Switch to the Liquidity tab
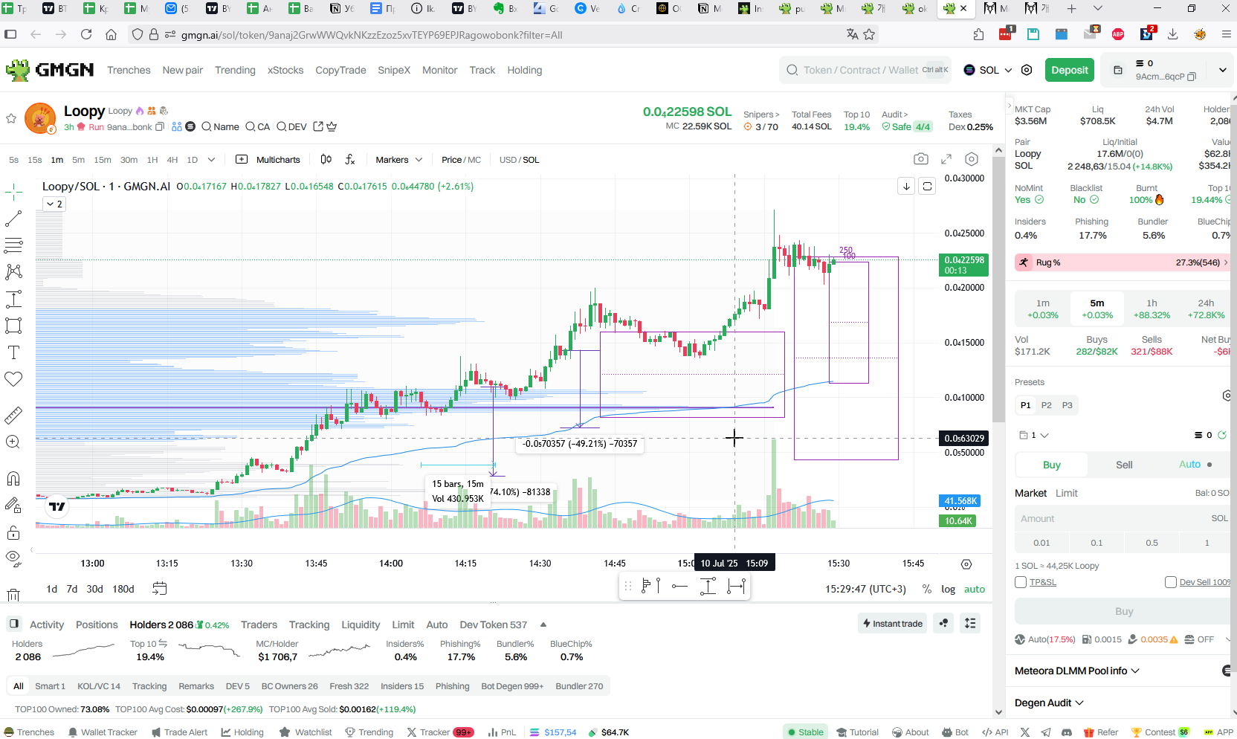Image resolution: width=1237 pixels, height=739 pixels. coord(361,625)
